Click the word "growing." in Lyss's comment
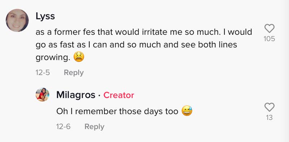This screenshot has height=142, width=289. coord(53,58)
